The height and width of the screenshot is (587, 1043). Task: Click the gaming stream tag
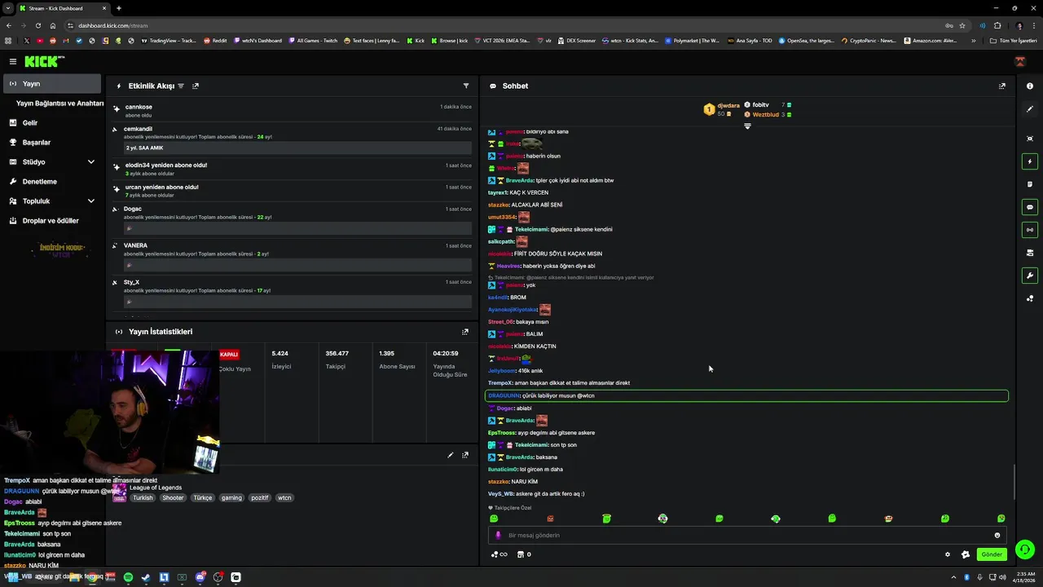pos(231,497)
